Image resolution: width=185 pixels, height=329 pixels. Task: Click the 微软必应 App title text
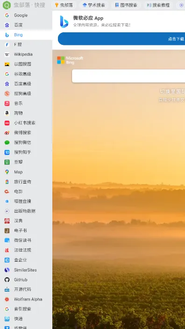[x=88, y=18]
